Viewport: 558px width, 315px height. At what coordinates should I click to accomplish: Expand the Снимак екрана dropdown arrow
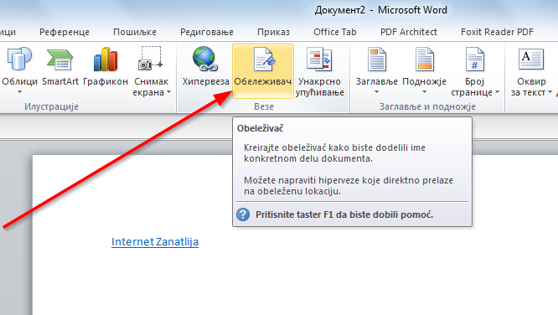[x=168, y=92]
